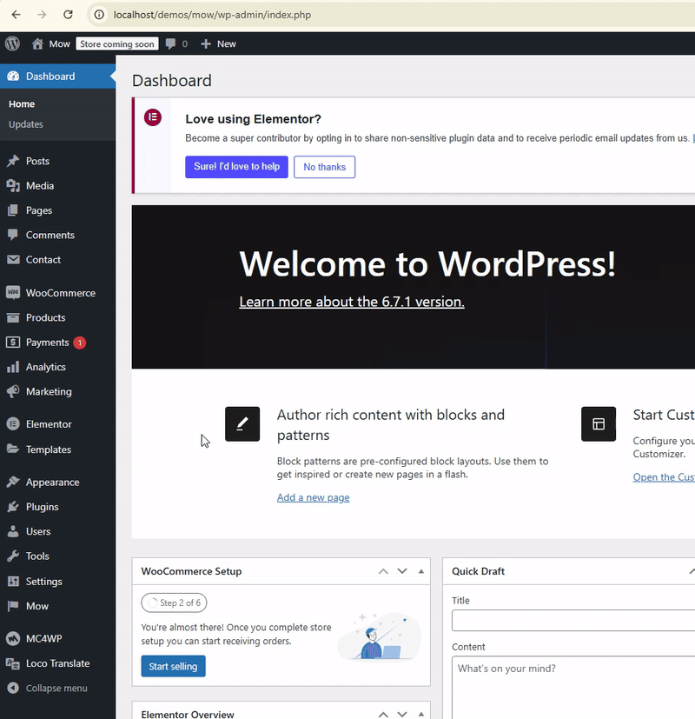Open the comments bubble icon in admin bar
695x719 pixels.
tap(171, 43)
